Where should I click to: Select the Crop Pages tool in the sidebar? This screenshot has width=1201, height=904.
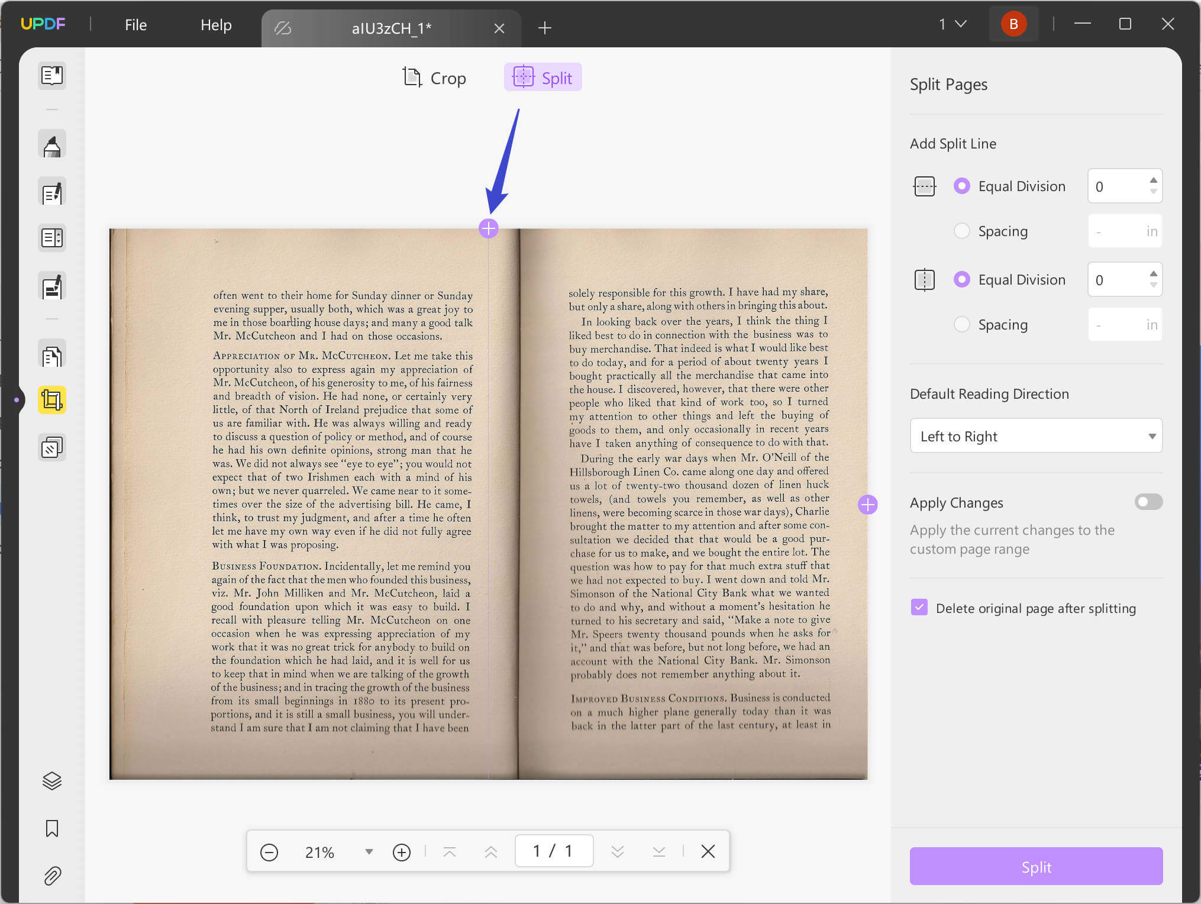(x=52, y=399)
